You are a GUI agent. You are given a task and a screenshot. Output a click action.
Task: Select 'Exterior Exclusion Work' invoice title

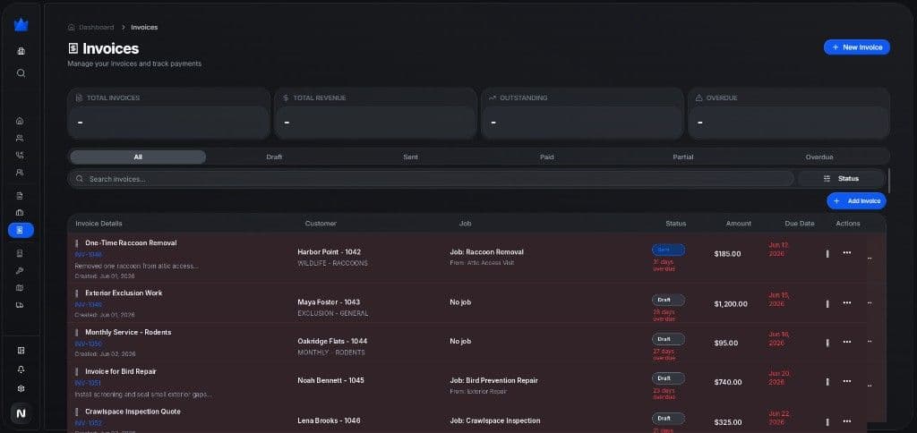point(124,293)
